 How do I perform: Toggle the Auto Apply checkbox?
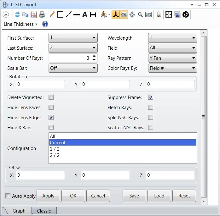point(8,196)
